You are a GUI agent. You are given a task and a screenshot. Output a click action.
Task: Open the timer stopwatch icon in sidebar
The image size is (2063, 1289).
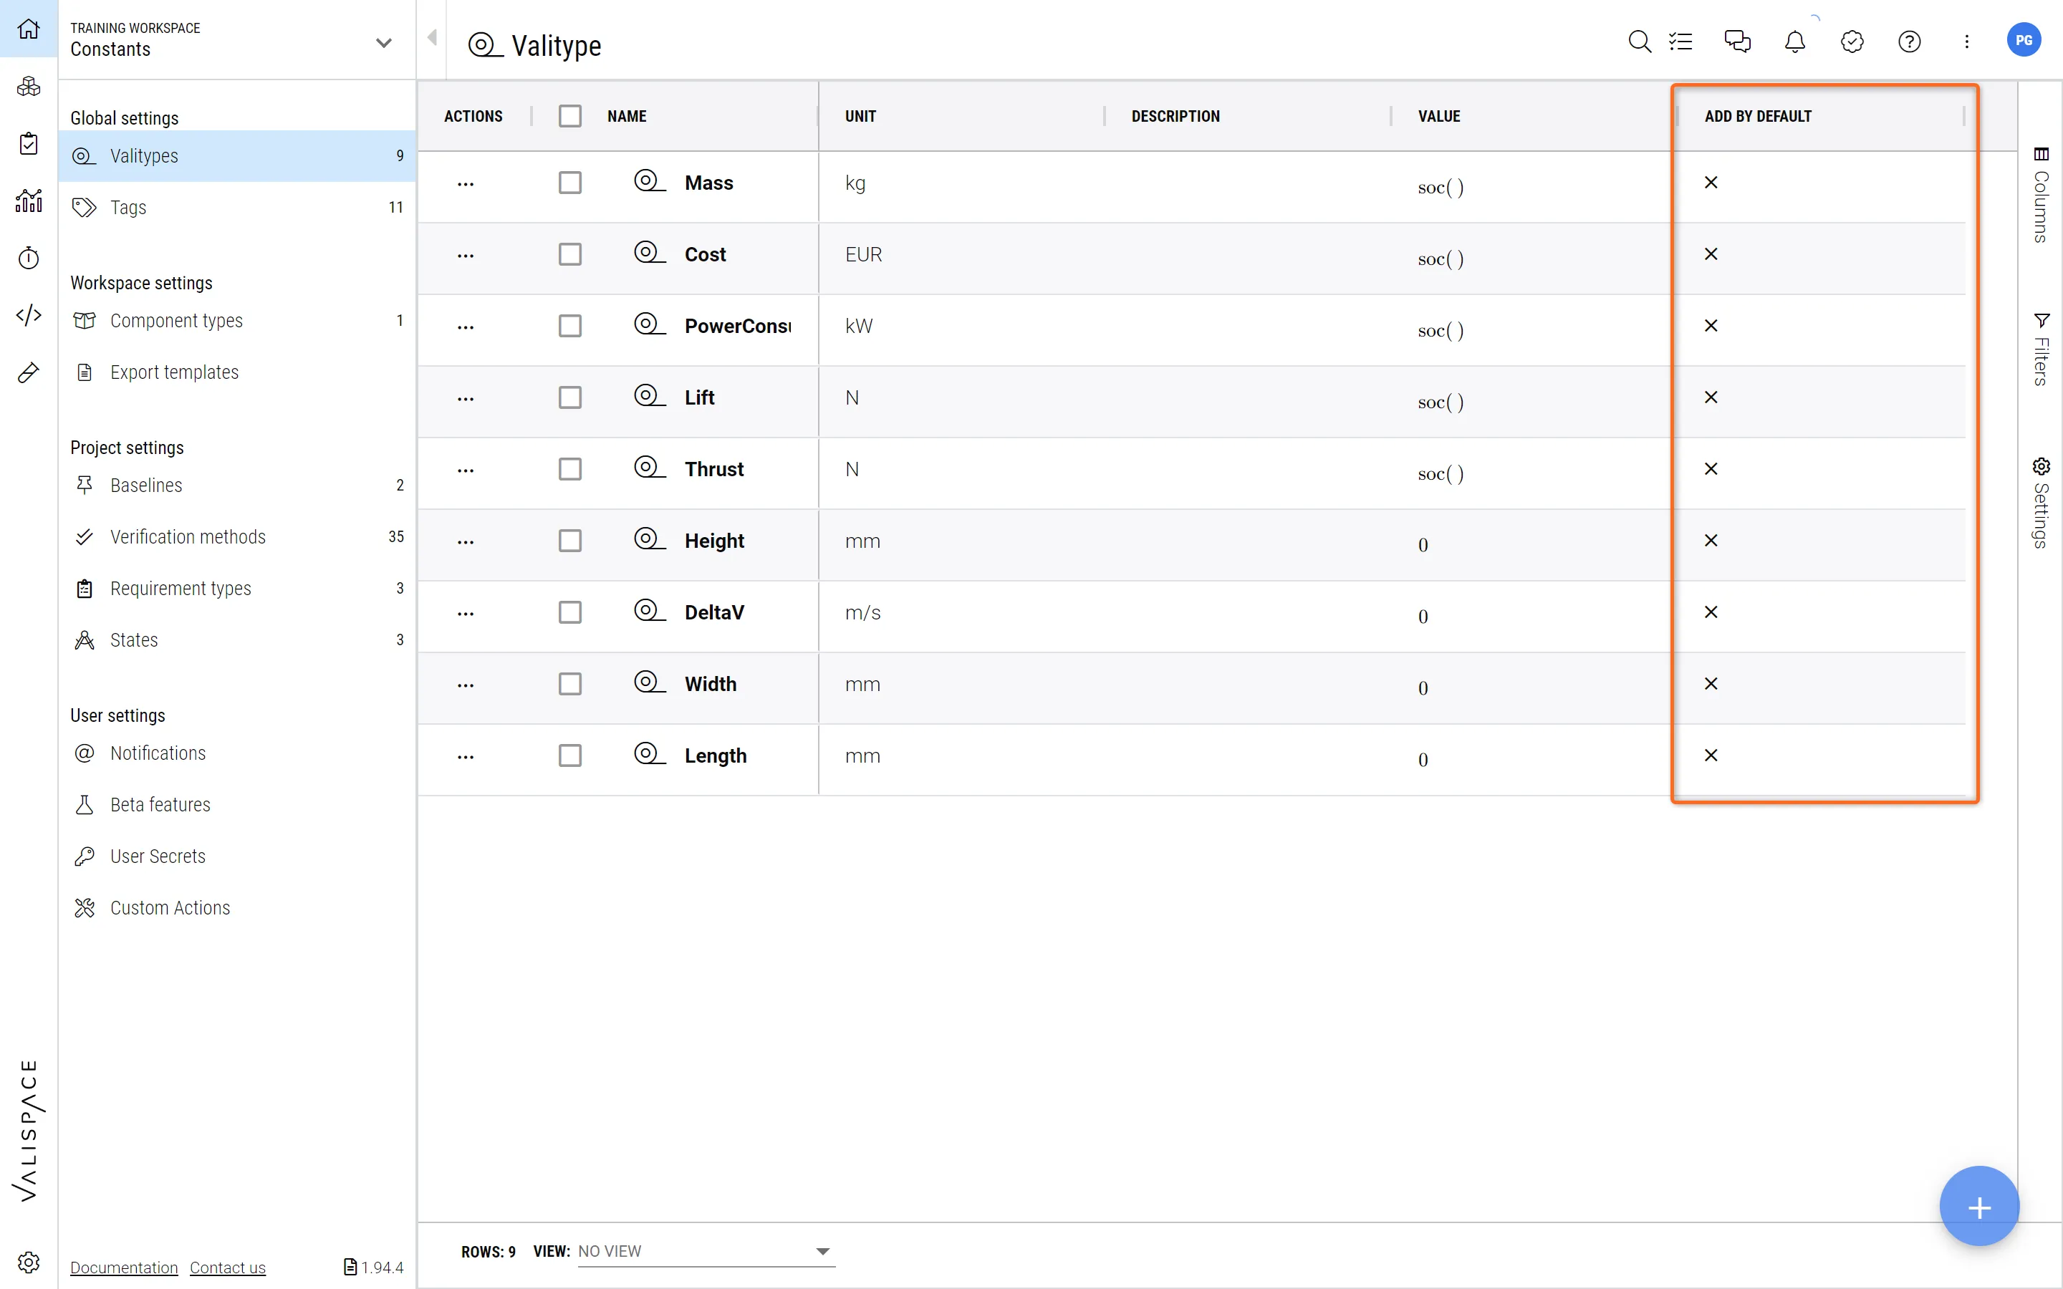(x=28, y=259)
